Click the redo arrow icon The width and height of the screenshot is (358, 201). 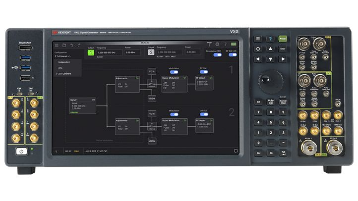pyautogui.click(x=78, y=45)
